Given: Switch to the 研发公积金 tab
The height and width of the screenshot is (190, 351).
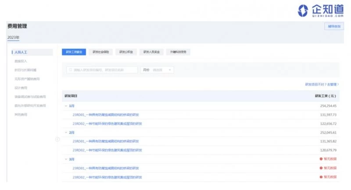Looking at the screenshot, I should (x=125, y=52).
